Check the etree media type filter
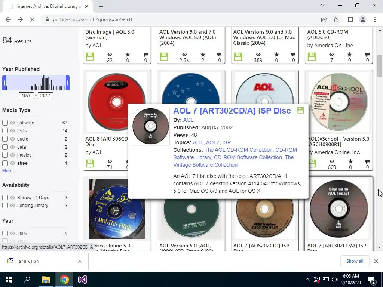The image size is (383, 287). point(5,163)
